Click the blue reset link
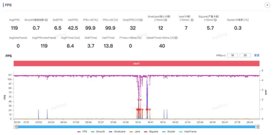 [257, 56]
